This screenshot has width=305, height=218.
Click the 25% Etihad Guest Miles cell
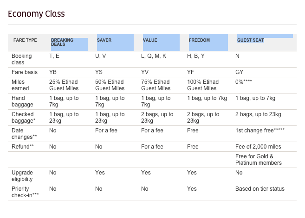(x=64, y=85)
